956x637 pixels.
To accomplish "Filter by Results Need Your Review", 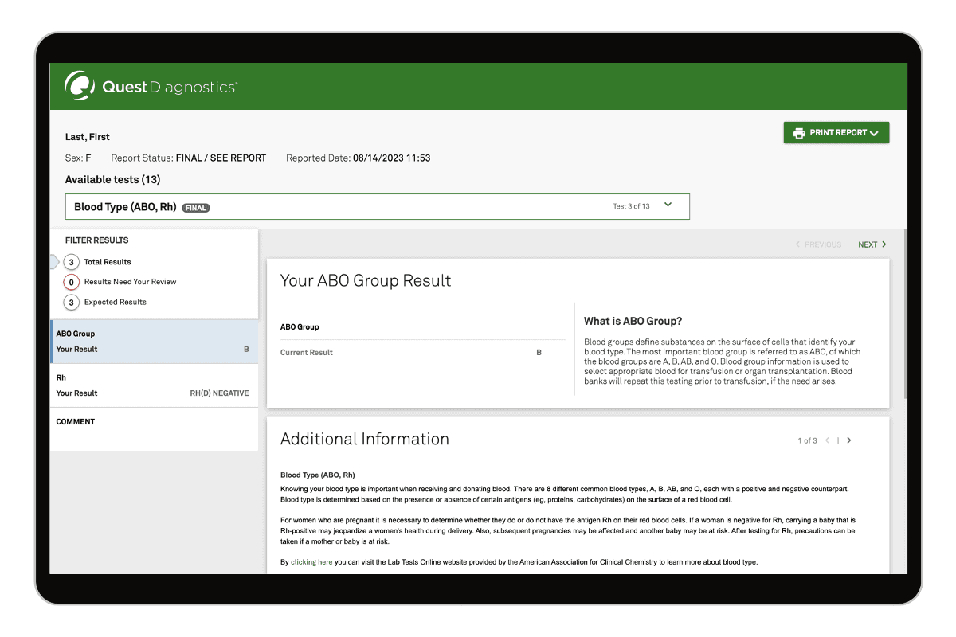I will 130,282.
